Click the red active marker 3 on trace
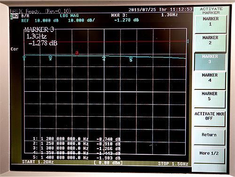Viewport: 235px width, 177px height. [x=77, y=53]
